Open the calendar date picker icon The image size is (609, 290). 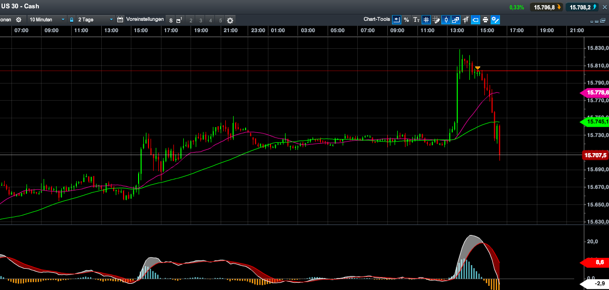pyautogui.click(x=120, y=20)
